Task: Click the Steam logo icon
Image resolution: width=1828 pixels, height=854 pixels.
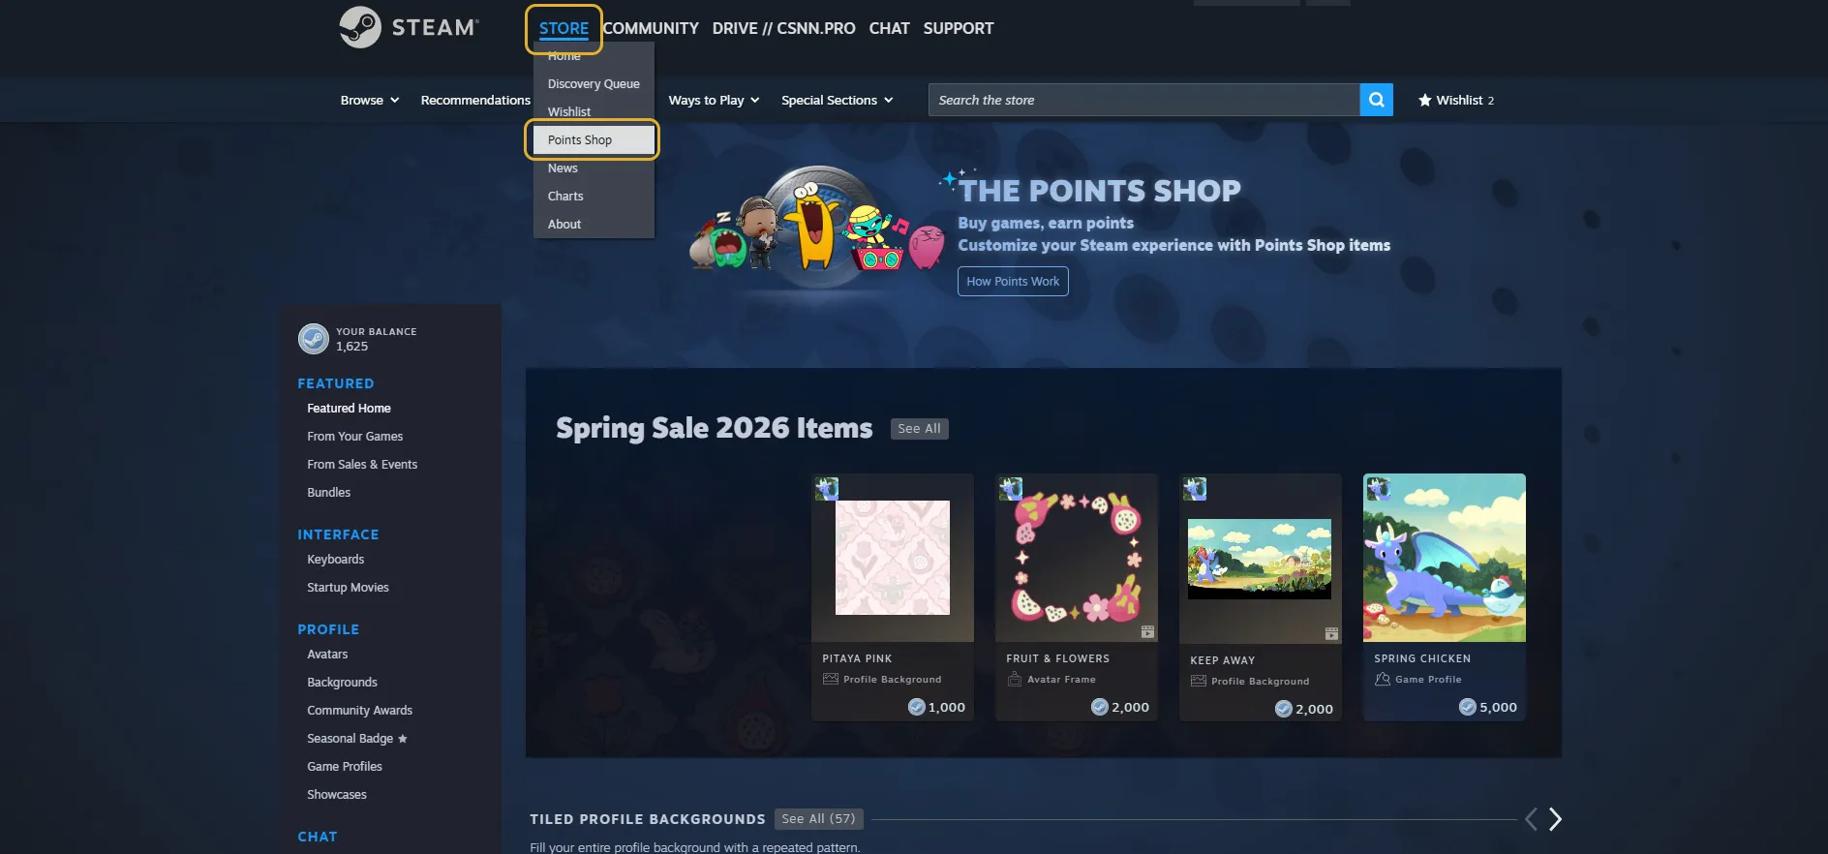Action: 360,27
